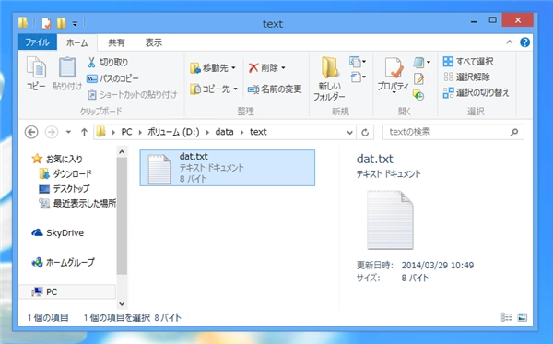553x344 pixels.
Task: Switch to the Share (共有) tab
Action: coord(116,42)
